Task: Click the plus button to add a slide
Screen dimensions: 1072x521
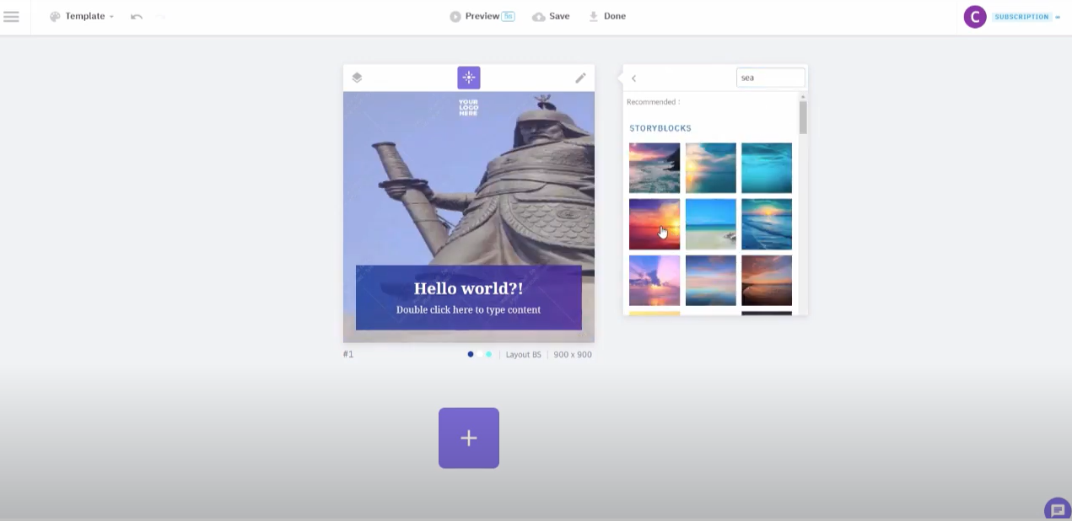Action: [x=468, y=438]
